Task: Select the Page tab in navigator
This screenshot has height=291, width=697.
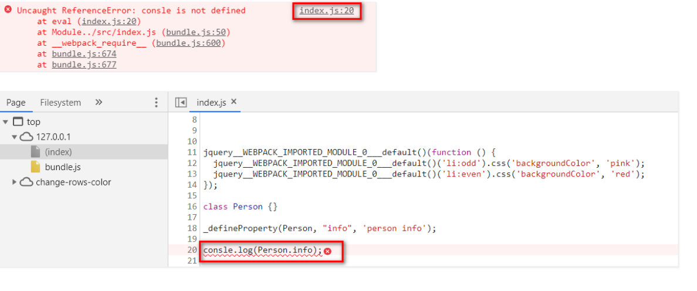Action: click(16, 103)
